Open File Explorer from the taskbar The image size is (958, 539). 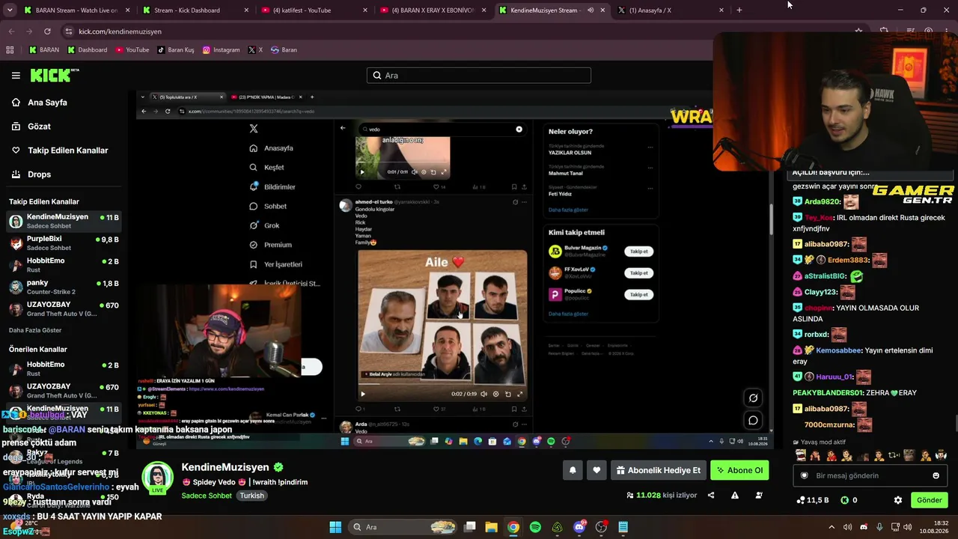click(x=492, y=527)
